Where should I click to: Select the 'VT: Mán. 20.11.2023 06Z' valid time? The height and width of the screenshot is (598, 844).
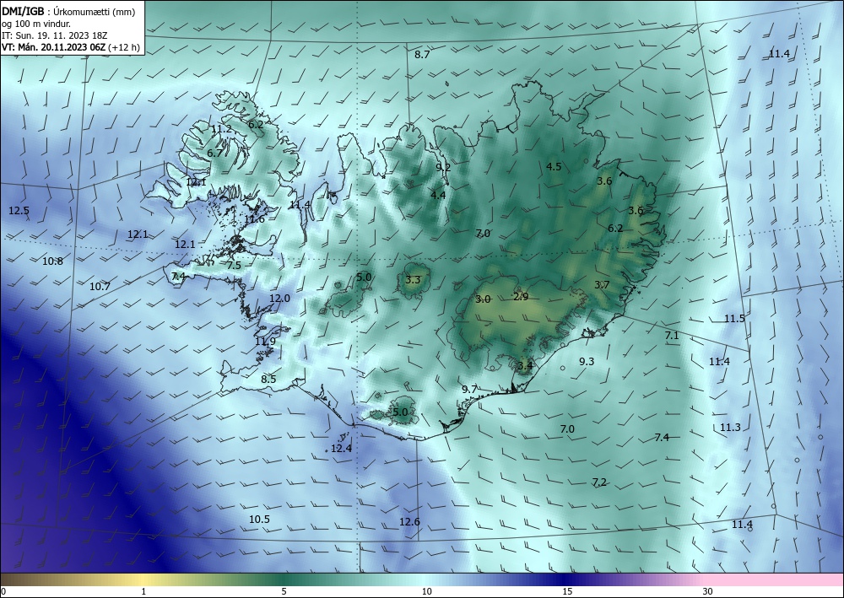click(54, 47)
